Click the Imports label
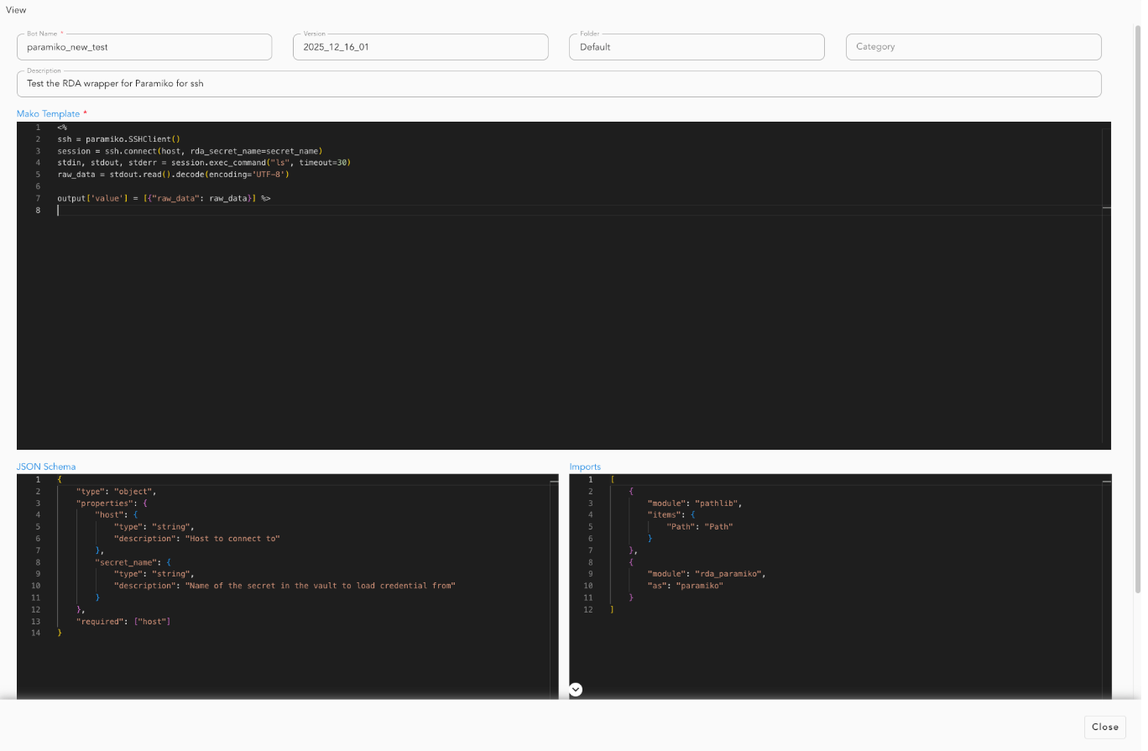This screenshot has height=751, width=1148. (585, 466)
